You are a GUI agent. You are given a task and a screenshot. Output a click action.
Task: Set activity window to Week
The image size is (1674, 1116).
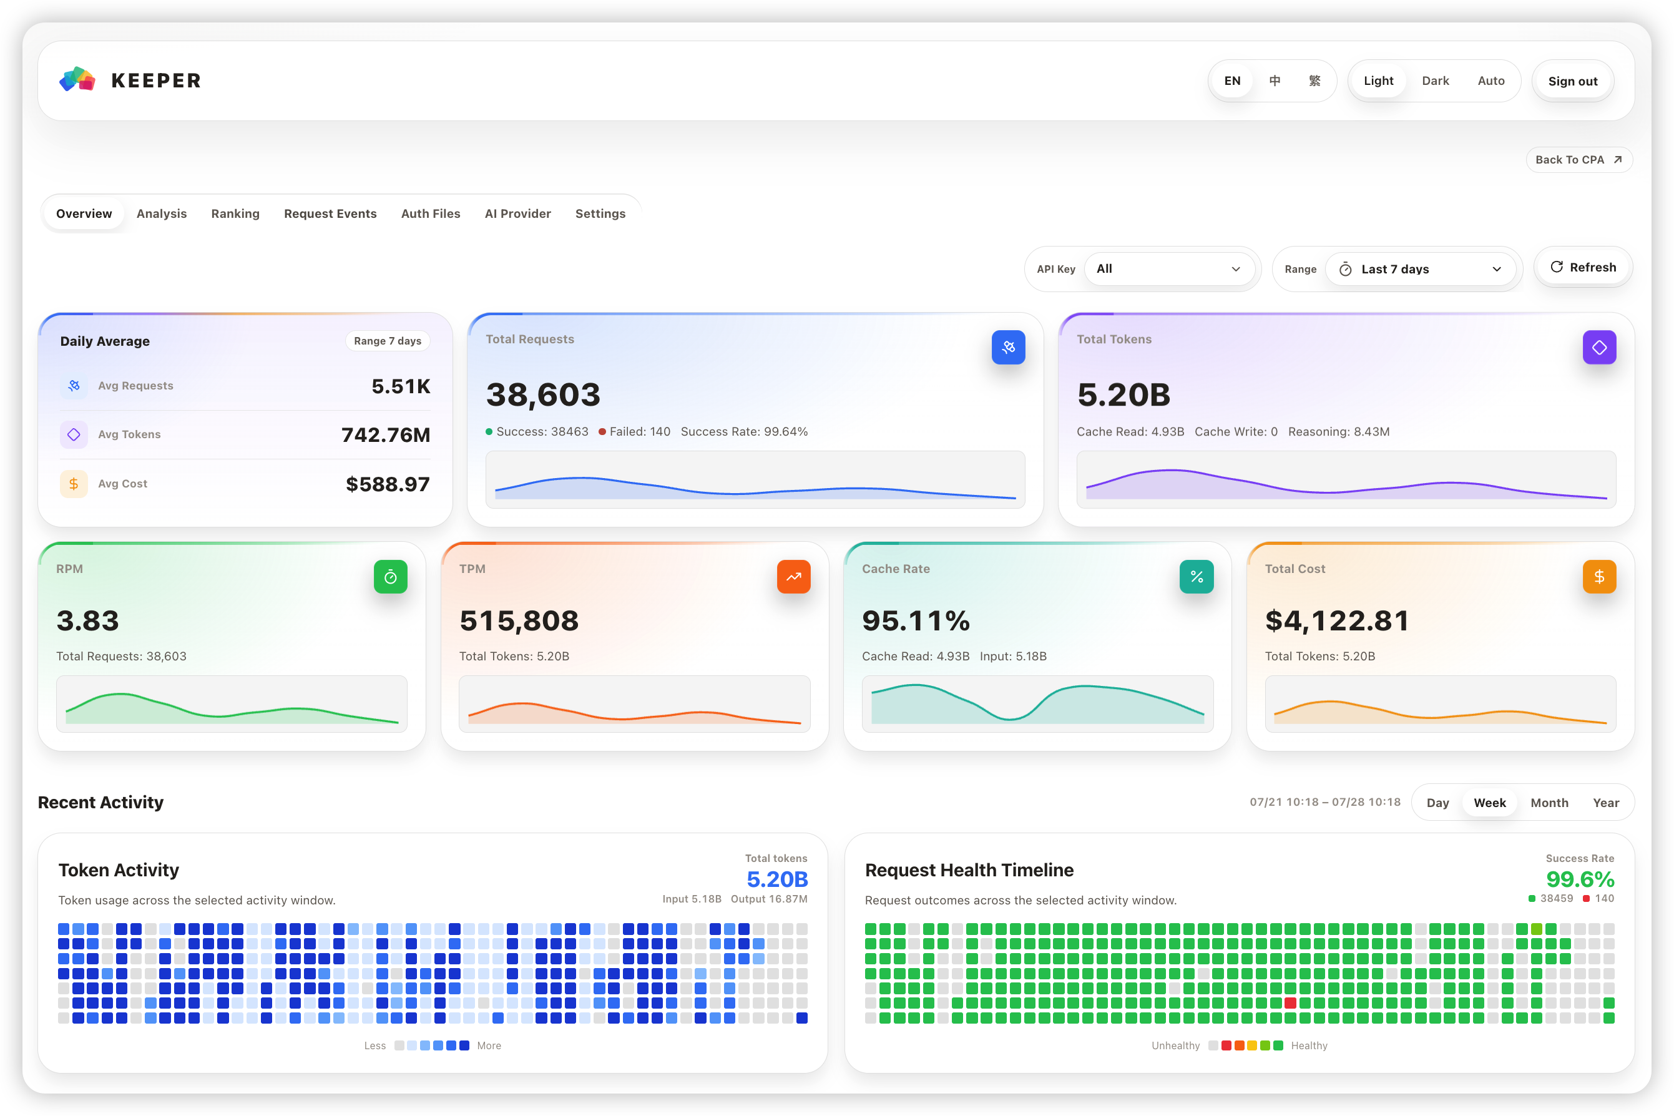point(1490,802)
